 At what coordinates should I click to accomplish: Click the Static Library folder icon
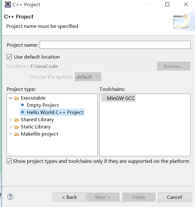17,127
